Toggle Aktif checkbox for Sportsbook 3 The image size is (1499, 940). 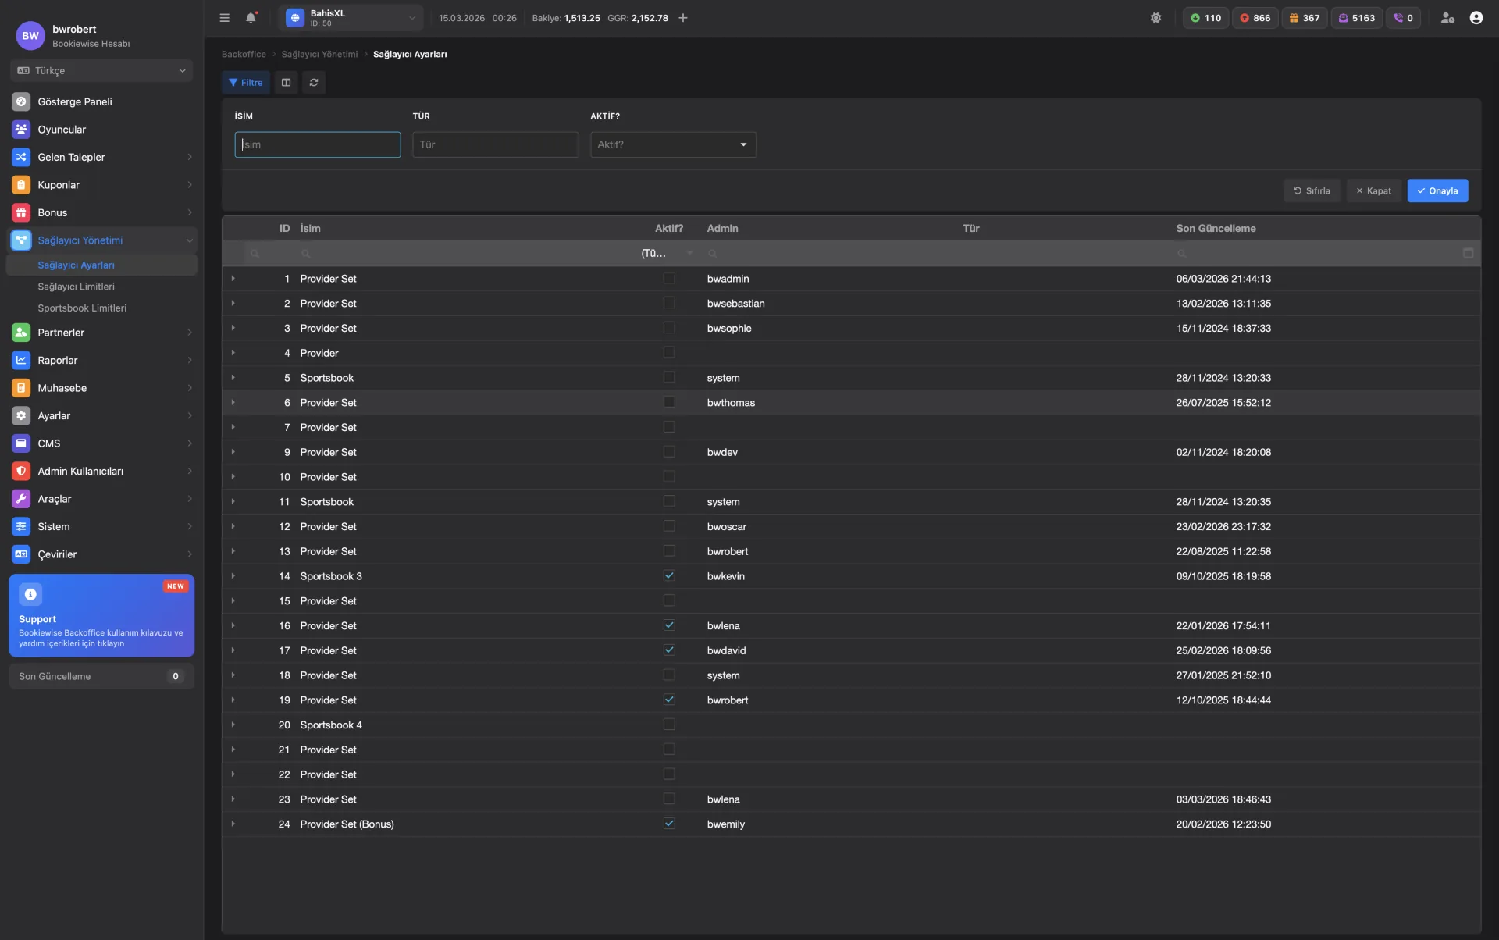coord(669,576)
